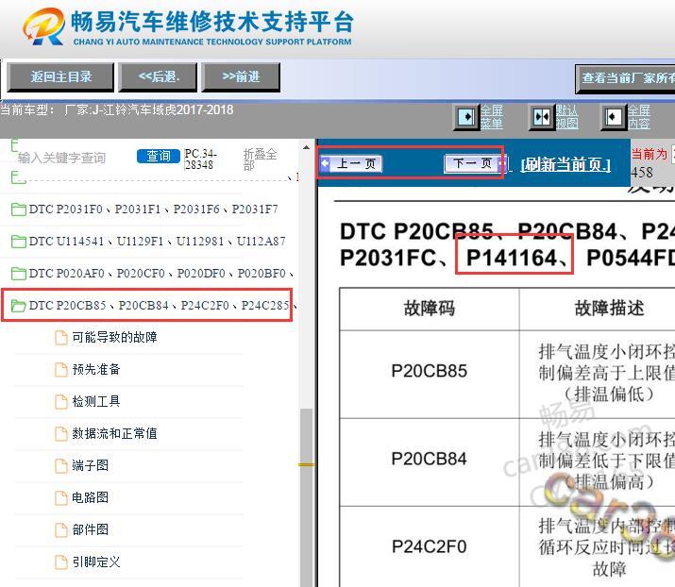This screenshot has height=587, width=675.
Task: Go back with <<后退 button
Action: [158, 77]
